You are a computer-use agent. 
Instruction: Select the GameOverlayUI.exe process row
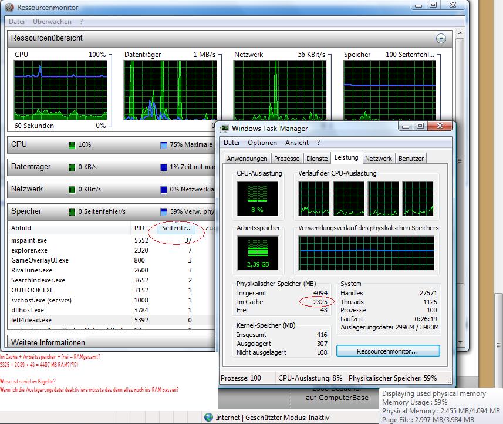point(111,260)
